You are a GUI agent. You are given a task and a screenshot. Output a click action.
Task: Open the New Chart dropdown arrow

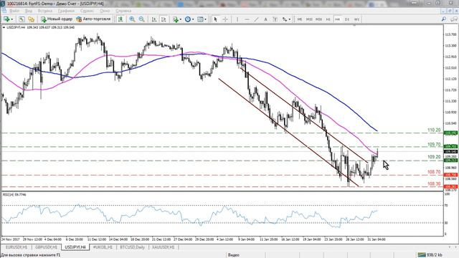click(x=12, y=19)
